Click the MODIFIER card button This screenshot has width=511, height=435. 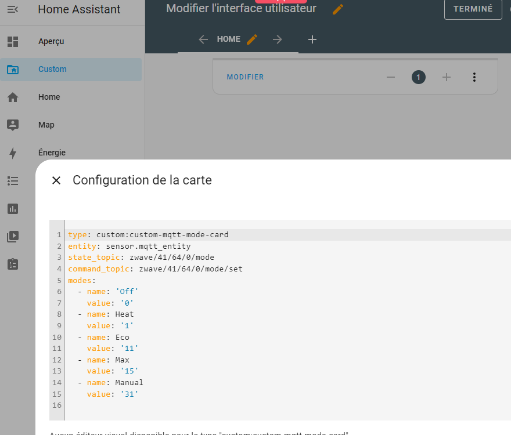(x=245, y=77)
